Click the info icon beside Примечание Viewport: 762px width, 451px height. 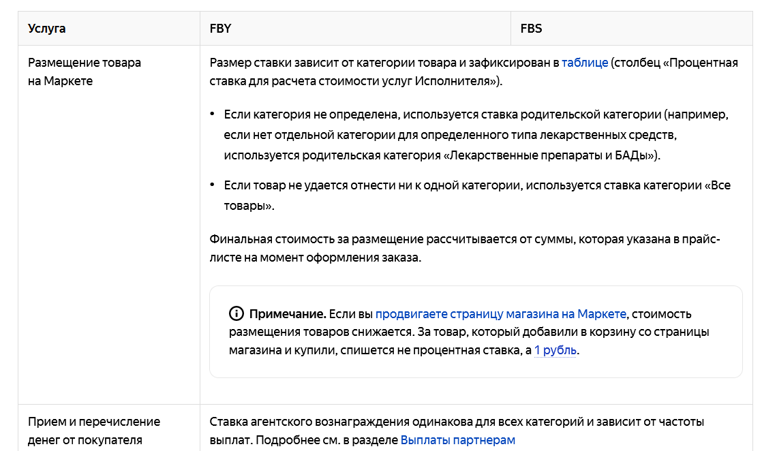tap(237, 314)
